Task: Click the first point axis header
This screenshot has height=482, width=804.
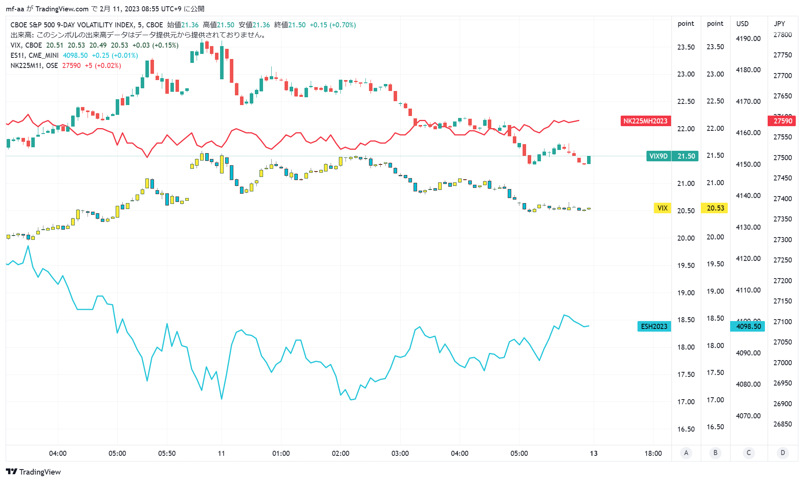Action: (x=686, y=24)
